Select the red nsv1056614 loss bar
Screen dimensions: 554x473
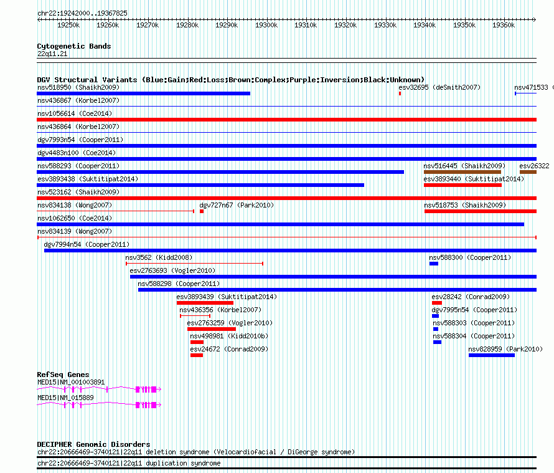(x=286, y=120)
